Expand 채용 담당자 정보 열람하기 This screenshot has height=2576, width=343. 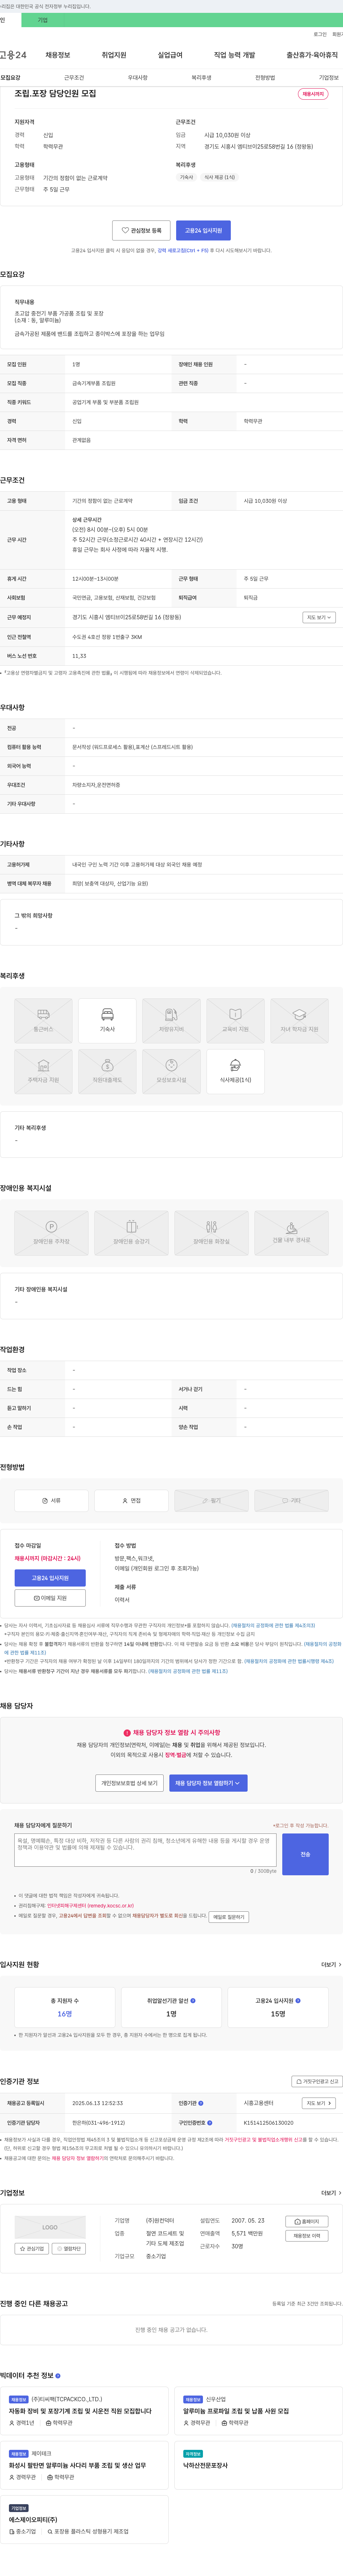[x=208, y=1783]
